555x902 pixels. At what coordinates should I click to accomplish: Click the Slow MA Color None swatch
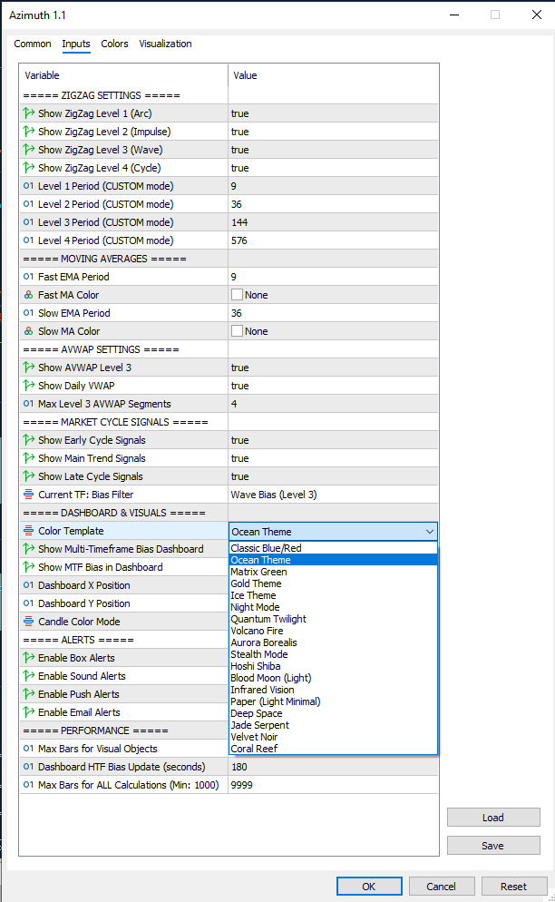pyautogui.click(x=237, y=331)
